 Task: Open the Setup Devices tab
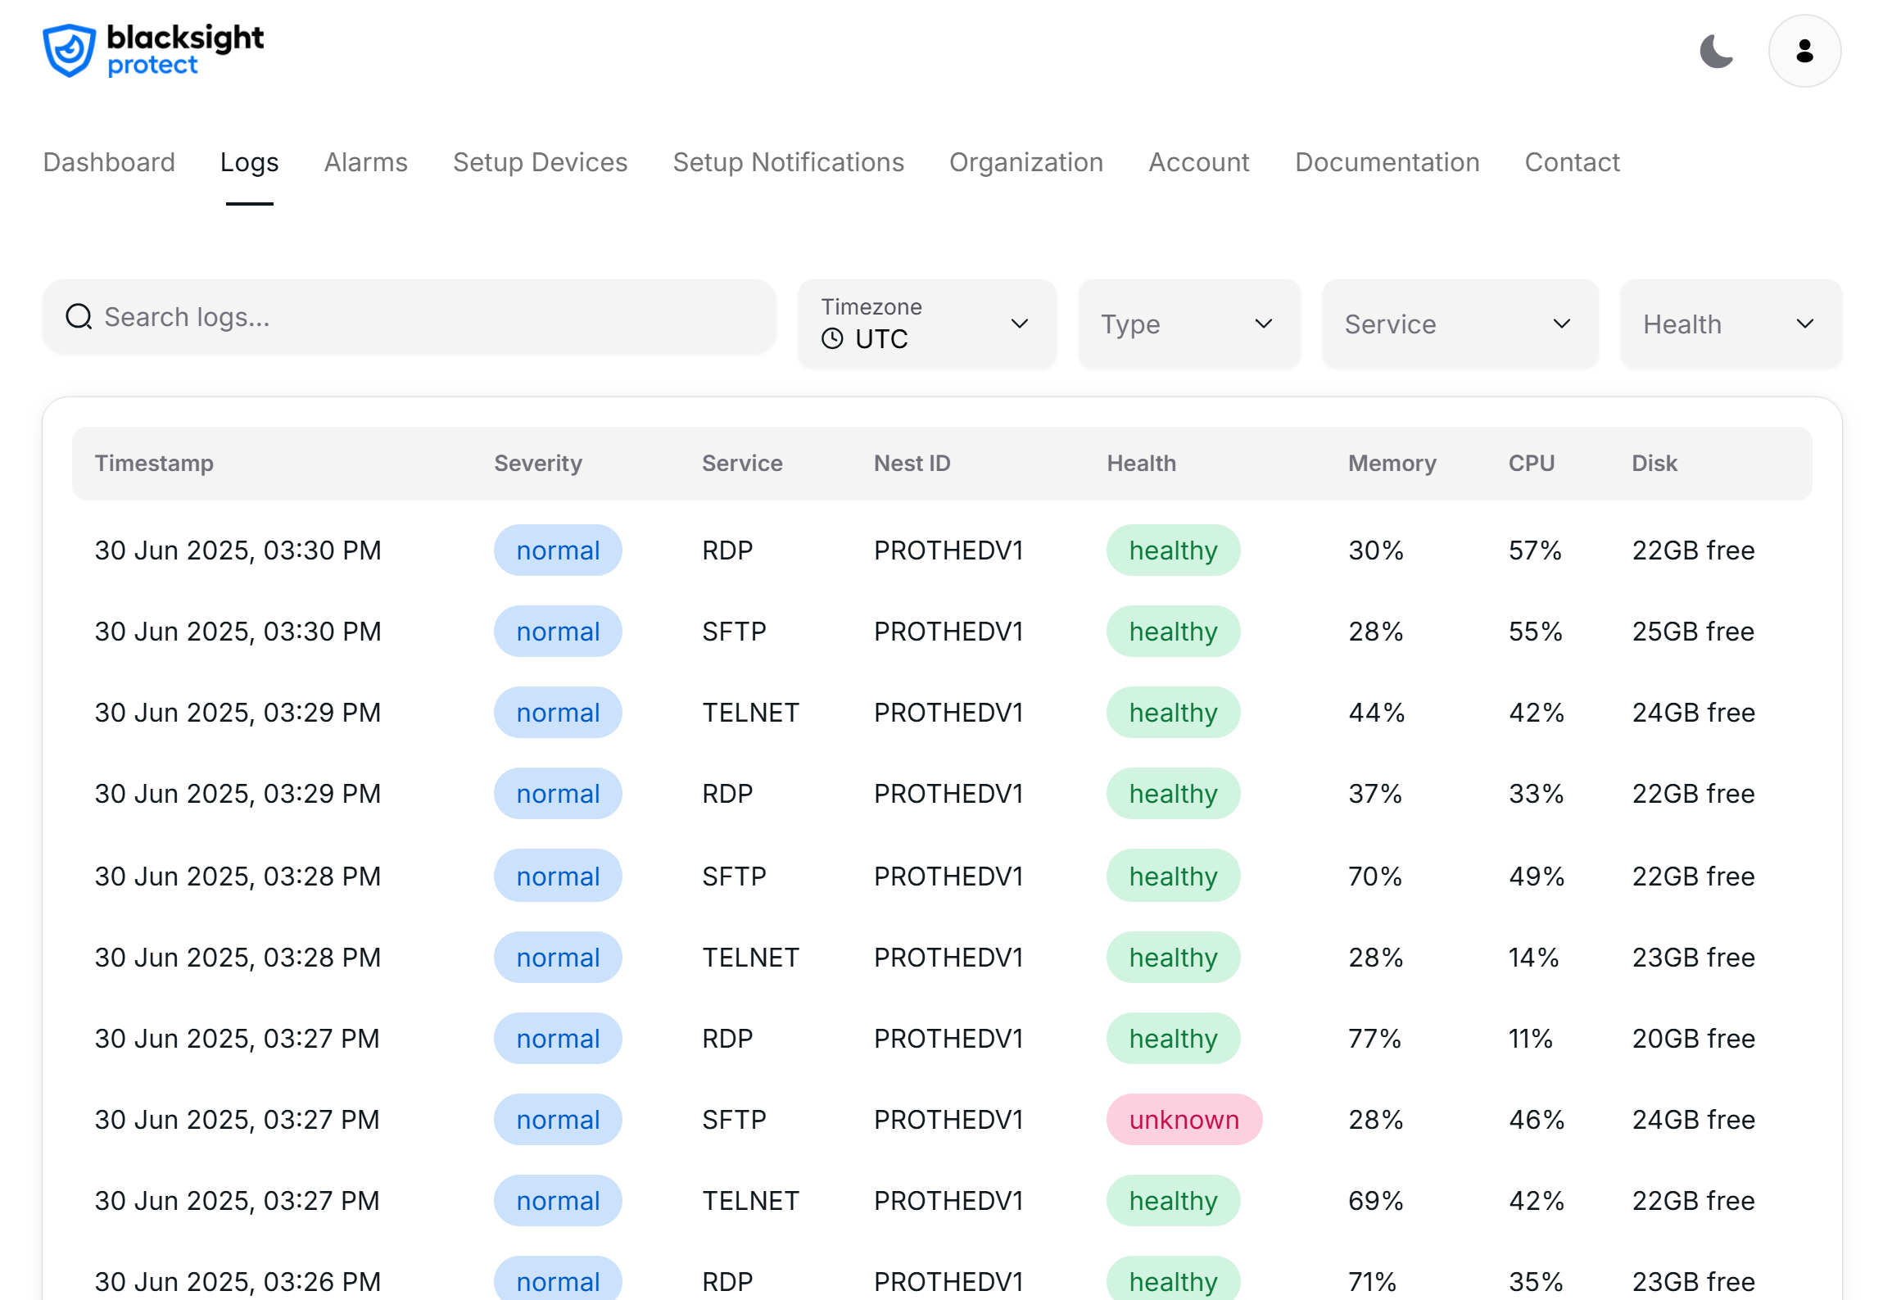tap(540, 162)
